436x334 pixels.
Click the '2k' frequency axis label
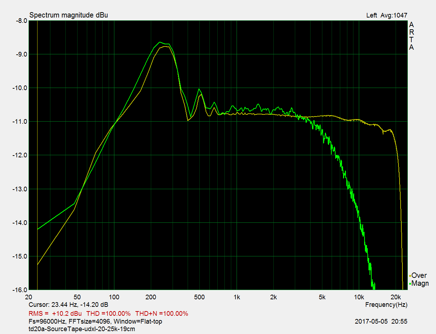pyautogui.click(x=273, y=297)
